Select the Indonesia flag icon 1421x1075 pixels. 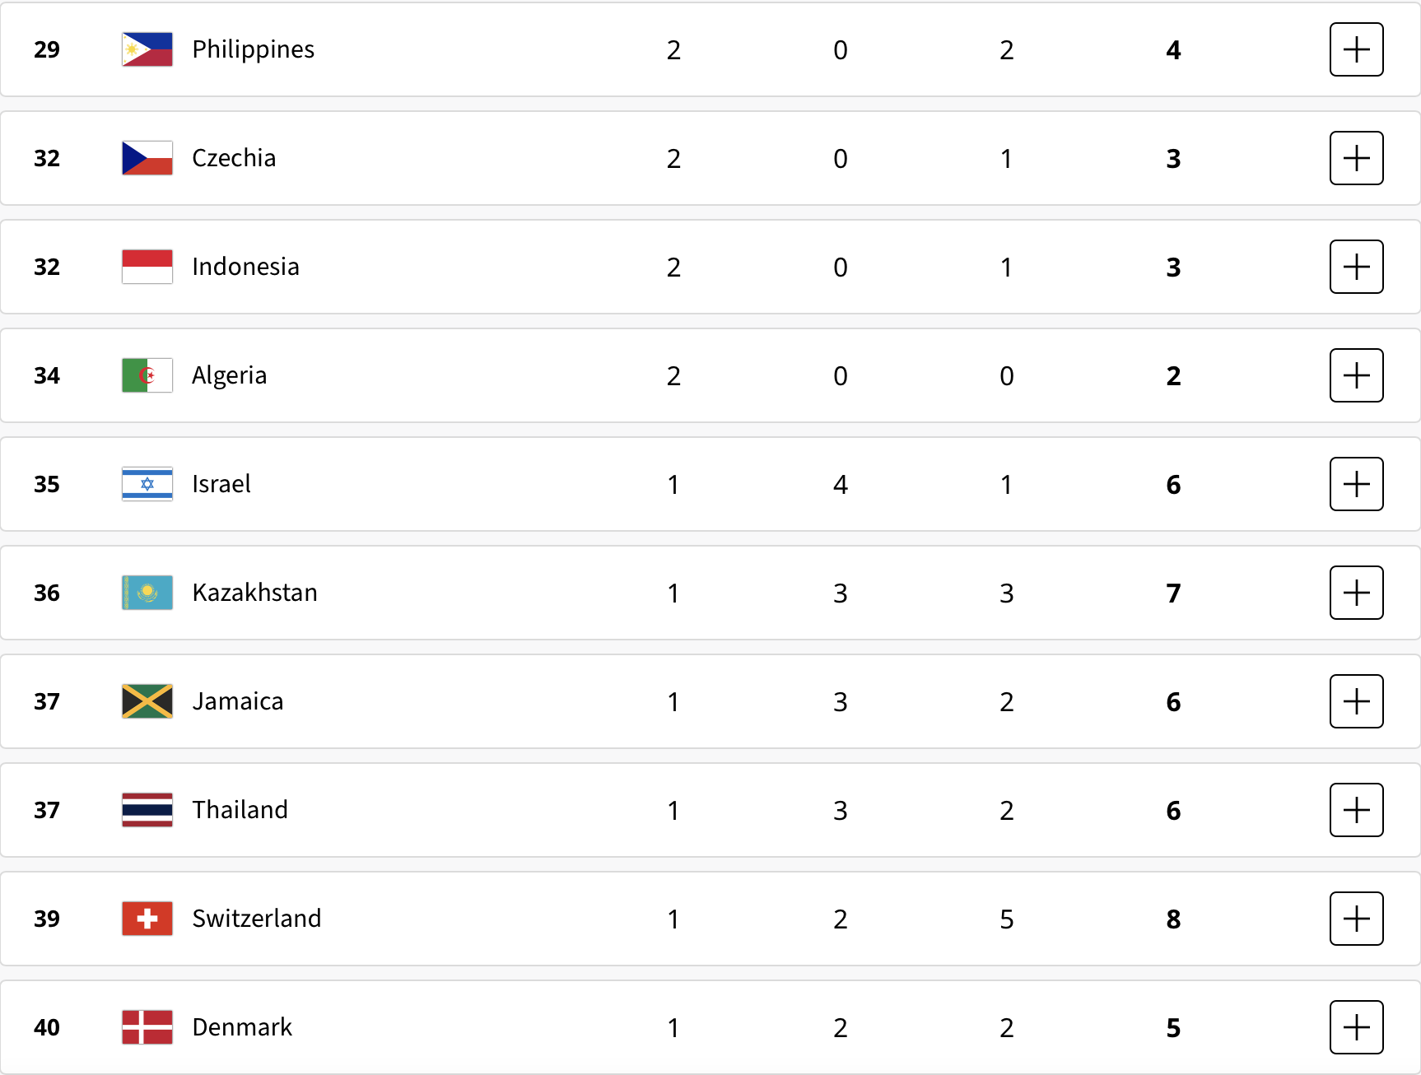click(x=147, y=267)
